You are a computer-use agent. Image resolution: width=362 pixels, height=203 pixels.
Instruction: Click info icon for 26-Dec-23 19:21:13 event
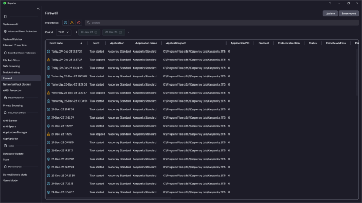tap(48, 151)
